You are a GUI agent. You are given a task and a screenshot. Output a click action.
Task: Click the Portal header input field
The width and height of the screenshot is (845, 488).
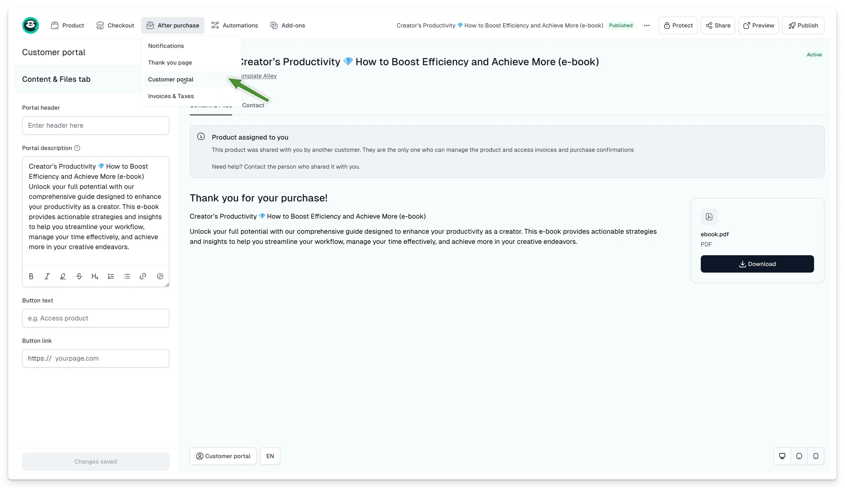95,126
